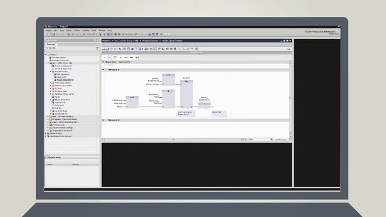Viewport: 386px width, 217px height.
Task: Select the highlighted Power_drive block
Action: tap(65, 80)
